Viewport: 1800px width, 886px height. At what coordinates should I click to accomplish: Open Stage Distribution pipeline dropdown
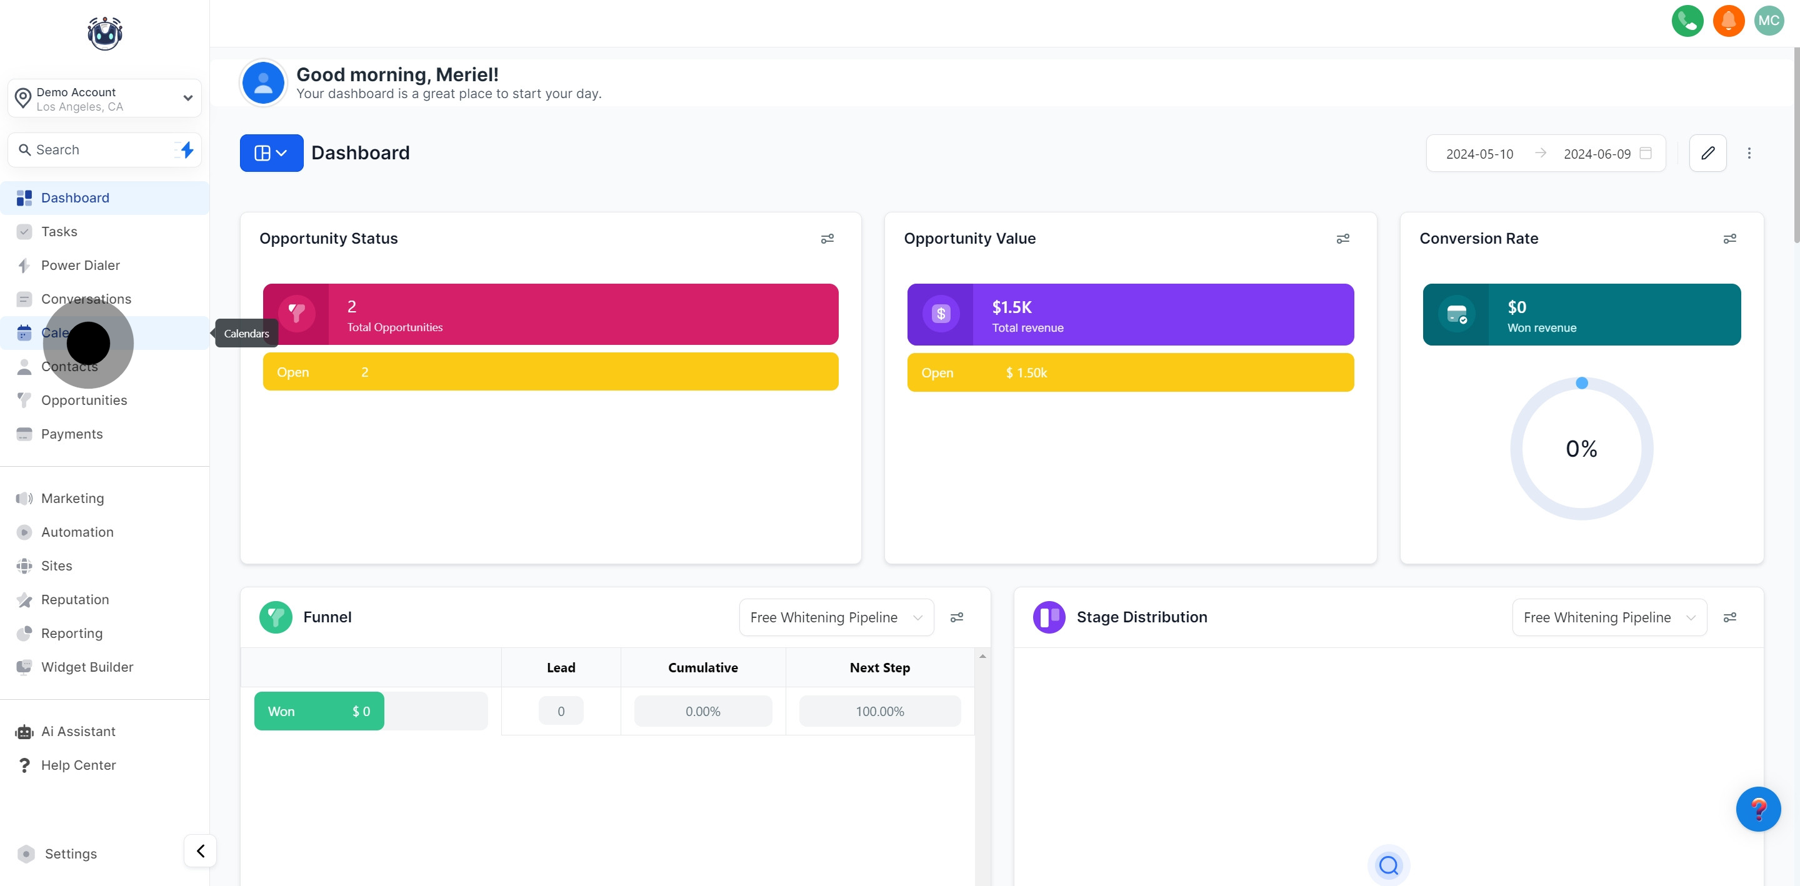click(1609, 617)
